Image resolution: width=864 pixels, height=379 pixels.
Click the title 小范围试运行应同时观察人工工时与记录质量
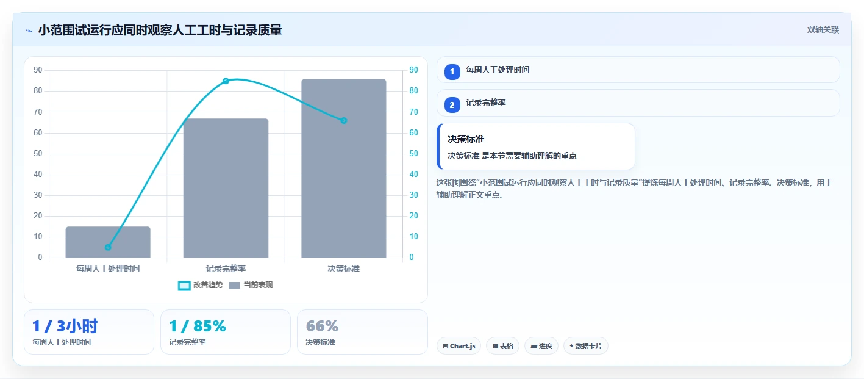point(160,31)
